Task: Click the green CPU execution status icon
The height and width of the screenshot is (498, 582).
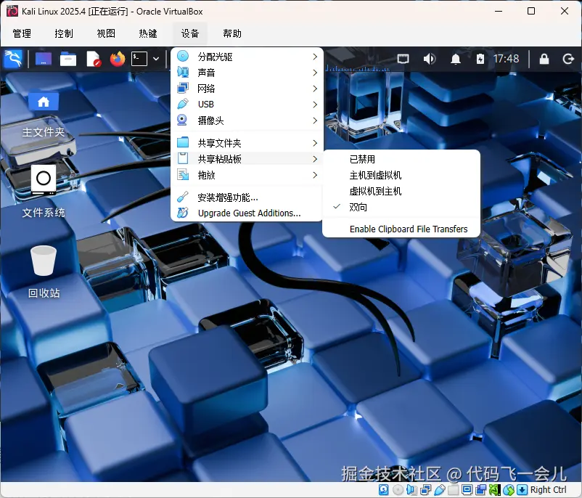Action: (x=494, y=490)
